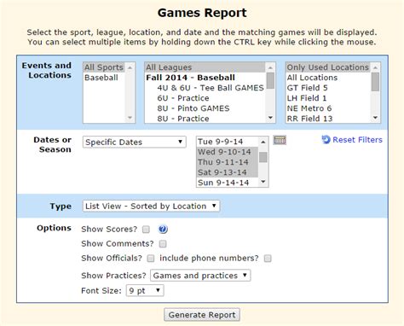Select date Thu 9-11-14
This screenshot has width=404, height=326.
pyautogui.click(x=228, y=162)
